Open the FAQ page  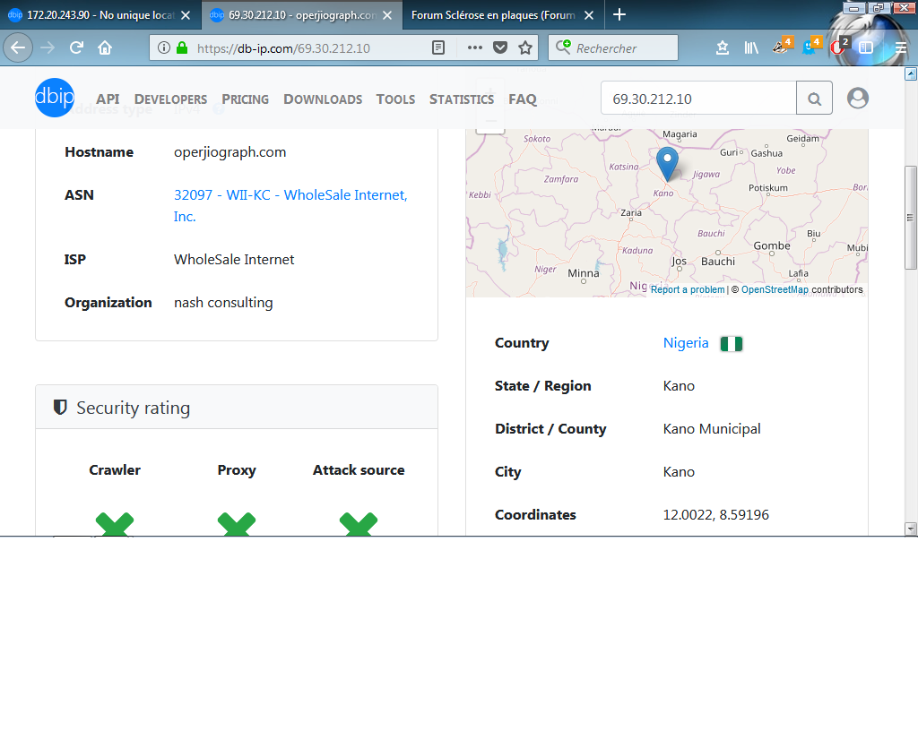(523, 99)
